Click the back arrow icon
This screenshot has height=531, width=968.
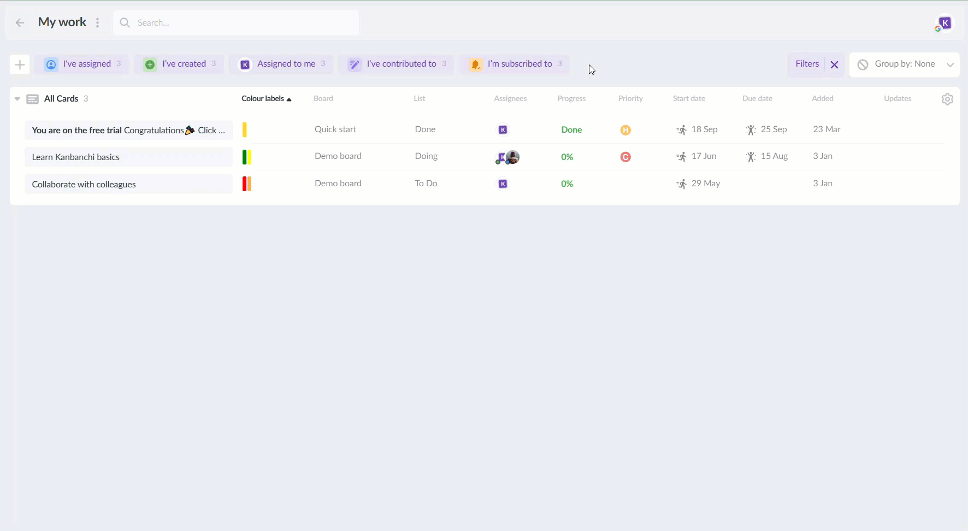20,23
